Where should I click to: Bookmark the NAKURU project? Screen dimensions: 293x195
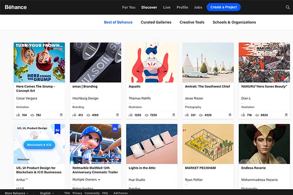coord(286,115)
